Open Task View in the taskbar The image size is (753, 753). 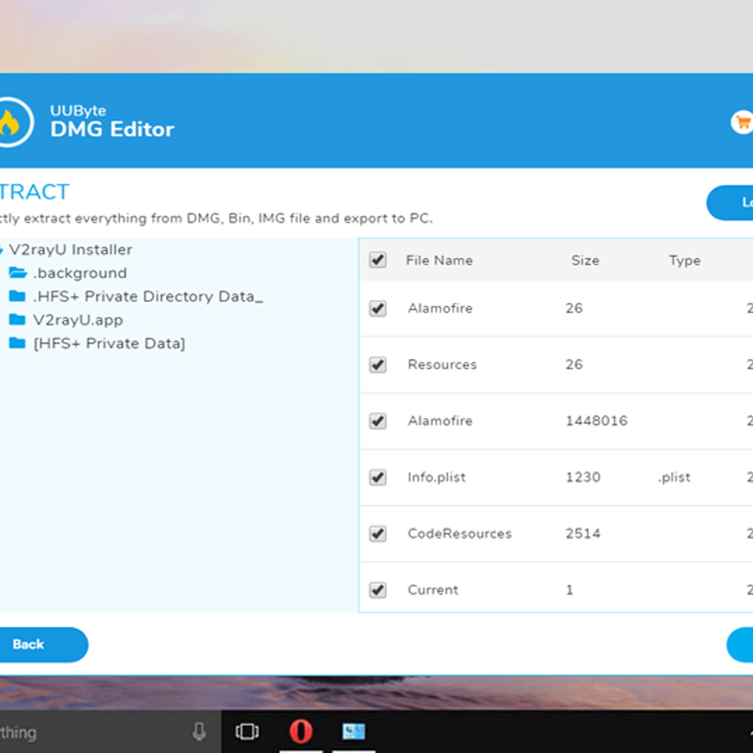point(247,732)
